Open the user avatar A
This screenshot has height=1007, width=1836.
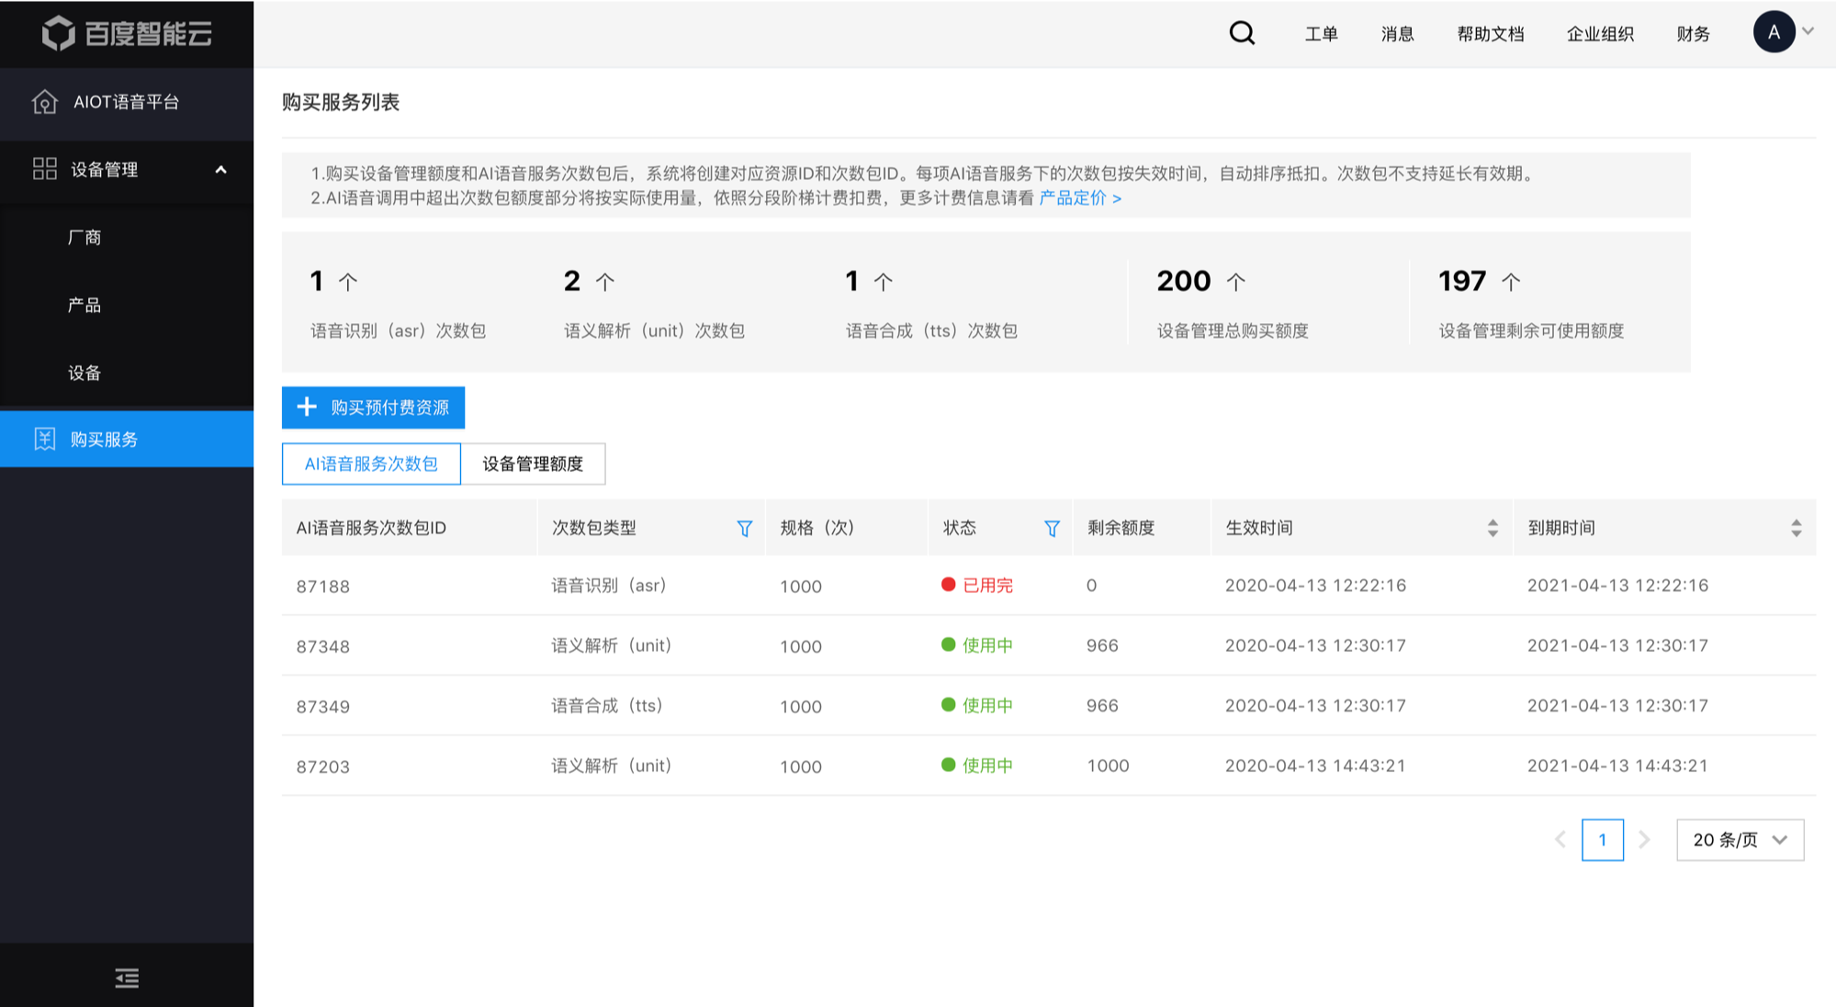click(1774, 32)
